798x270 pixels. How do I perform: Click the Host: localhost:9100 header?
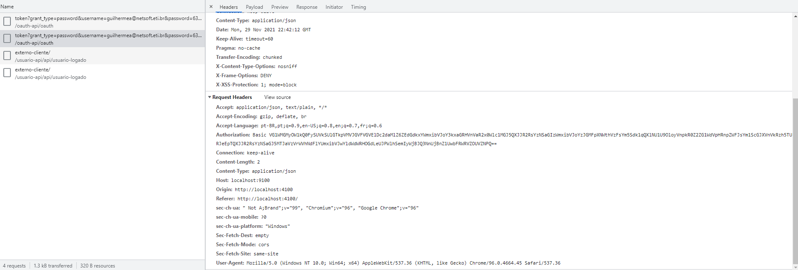point(243,180)
